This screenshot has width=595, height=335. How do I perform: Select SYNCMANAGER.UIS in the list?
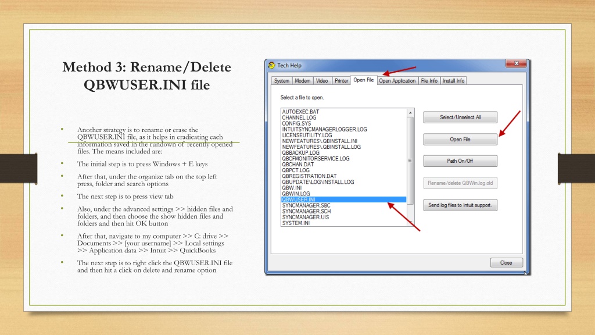coord(306,218)
